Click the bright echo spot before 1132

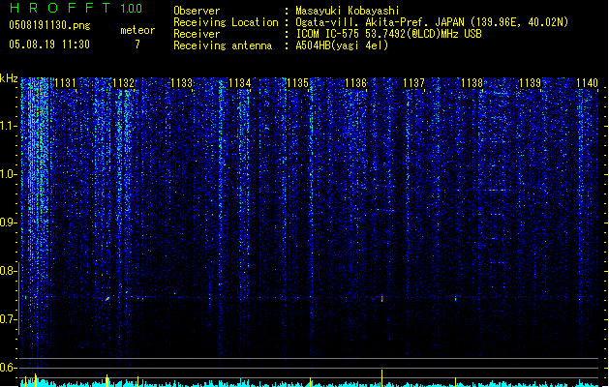pyautogui.click(x=107, y=299)
